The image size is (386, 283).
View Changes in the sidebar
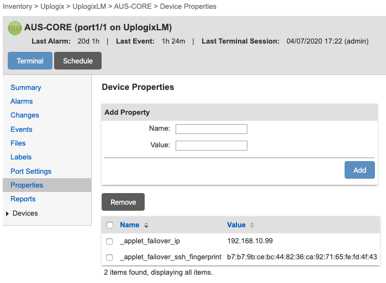pos(25,115)
